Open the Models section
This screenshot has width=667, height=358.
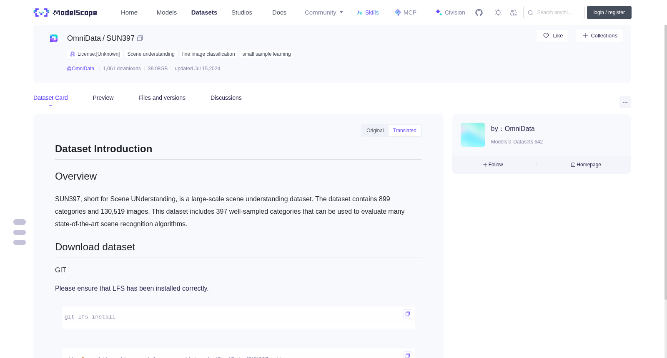click(x=167, y=12)
